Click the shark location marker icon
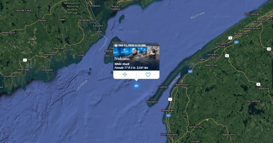This screenshot has height=143, width=273. pos(136,86)
